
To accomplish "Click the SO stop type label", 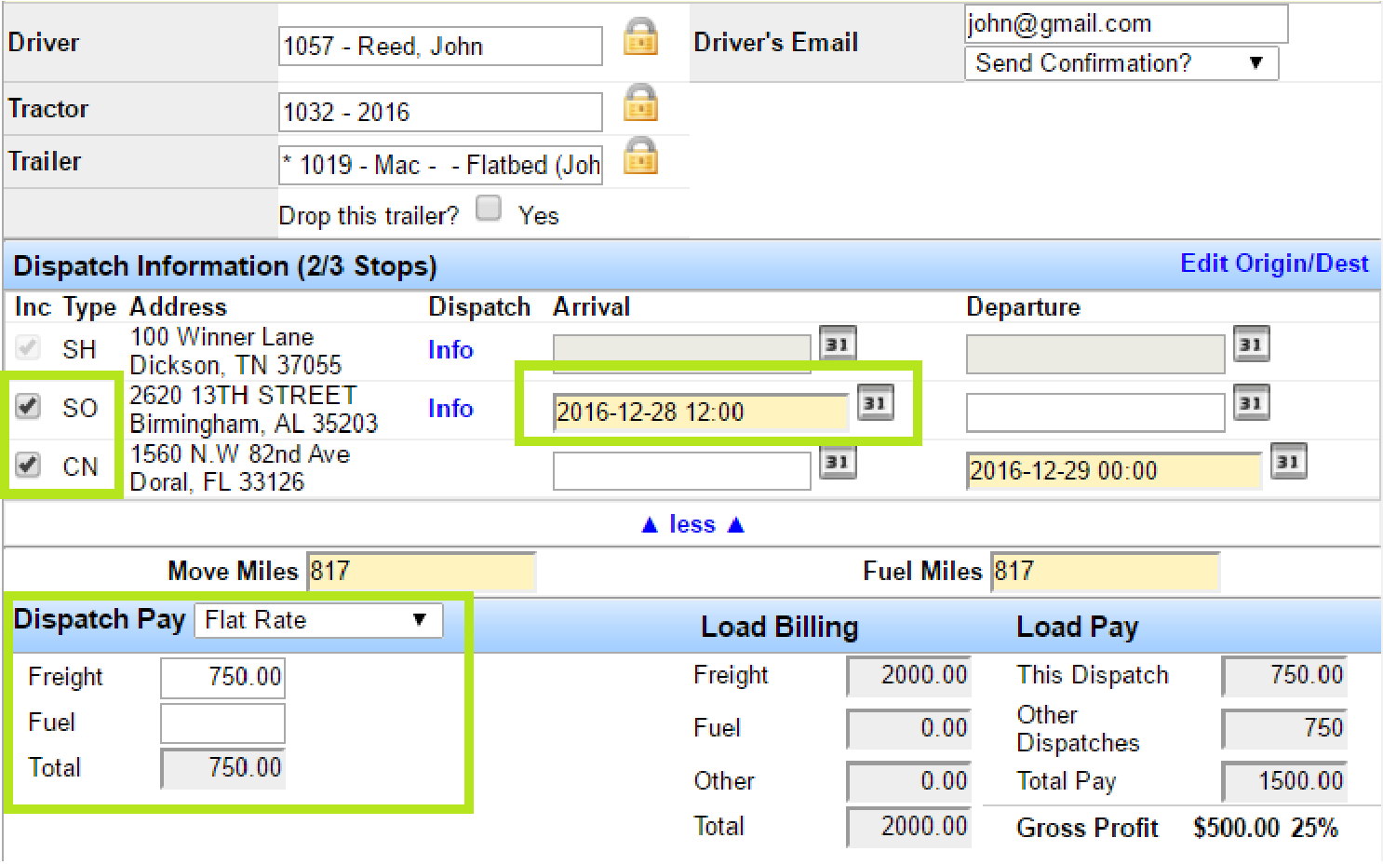I will click(x=80, y=409).
